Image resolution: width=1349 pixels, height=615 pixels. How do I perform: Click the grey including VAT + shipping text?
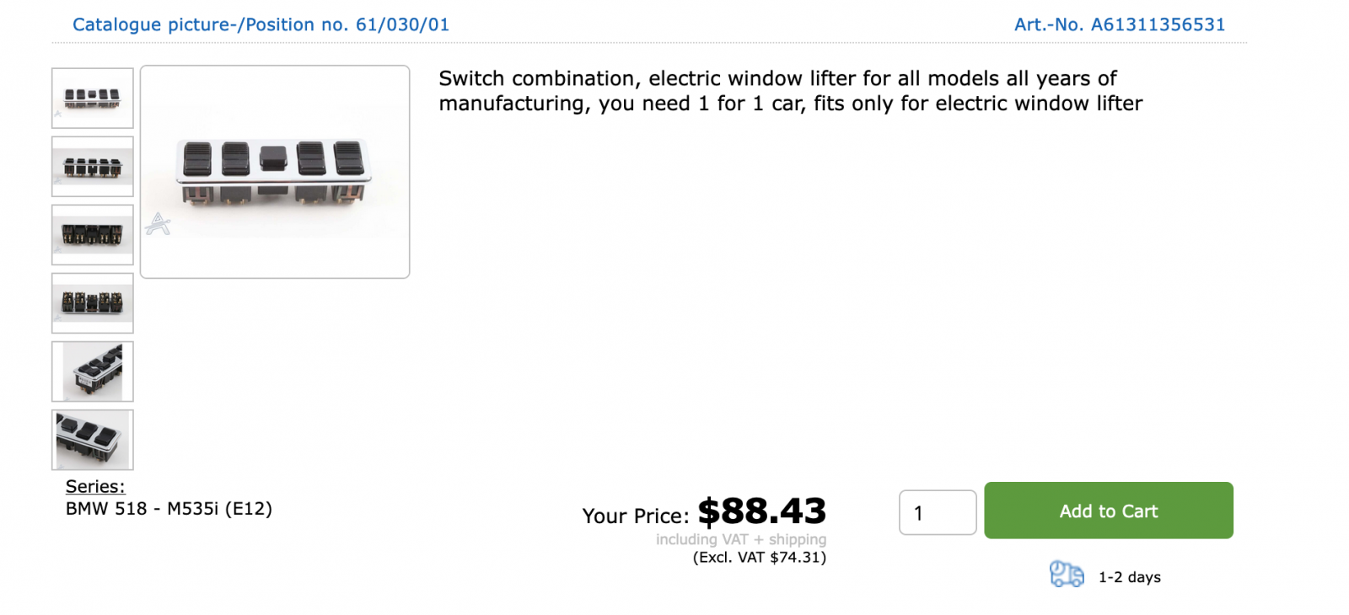pyautogui.click(x=741, y=539)
